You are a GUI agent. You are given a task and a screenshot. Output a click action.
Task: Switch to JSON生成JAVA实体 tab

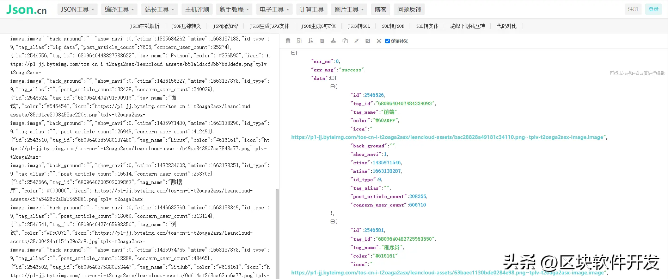click(x=269, y=26)
